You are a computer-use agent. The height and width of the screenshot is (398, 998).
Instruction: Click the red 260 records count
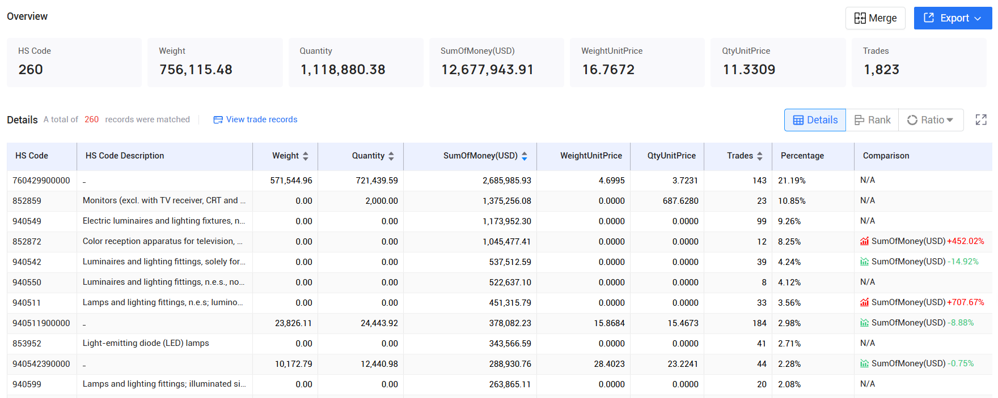click(91, 119)
